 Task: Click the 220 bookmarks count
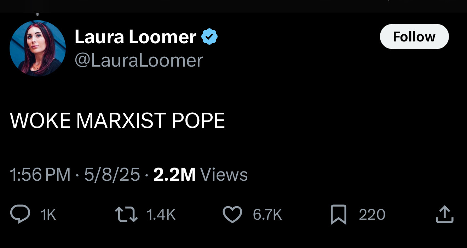coord(372,215)
